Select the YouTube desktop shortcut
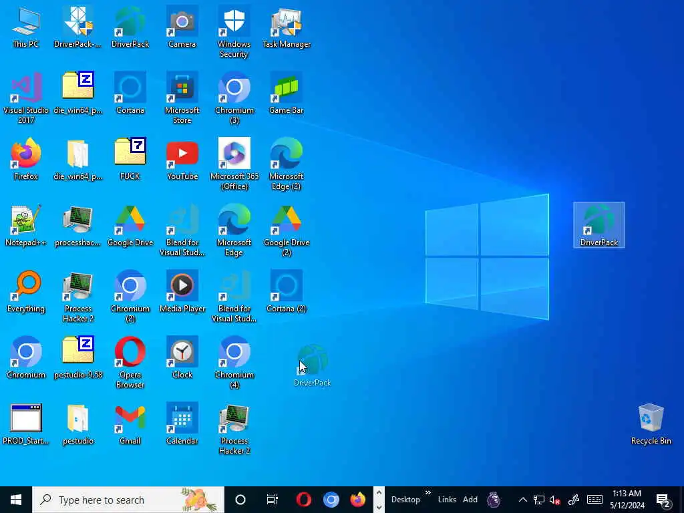Screen dimensions: 684x513 (x=182, y=159)
